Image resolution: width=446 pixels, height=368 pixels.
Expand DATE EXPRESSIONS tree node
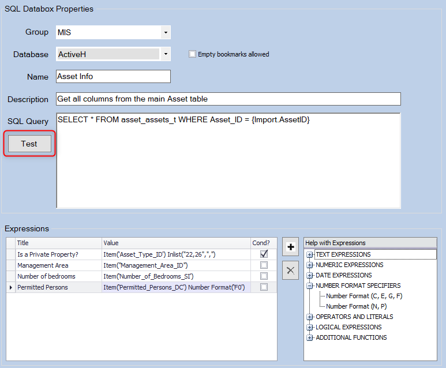[310, 275]
